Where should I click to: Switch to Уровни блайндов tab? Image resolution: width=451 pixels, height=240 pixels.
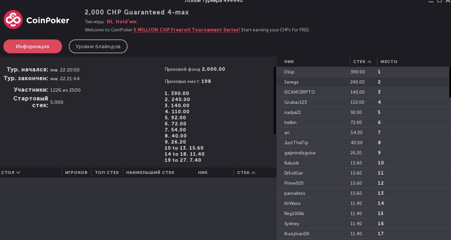pyautogui.click(x=98, y=47)
